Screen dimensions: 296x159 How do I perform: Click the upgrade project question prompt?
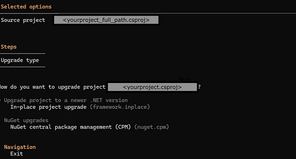[x=53, y=87]
